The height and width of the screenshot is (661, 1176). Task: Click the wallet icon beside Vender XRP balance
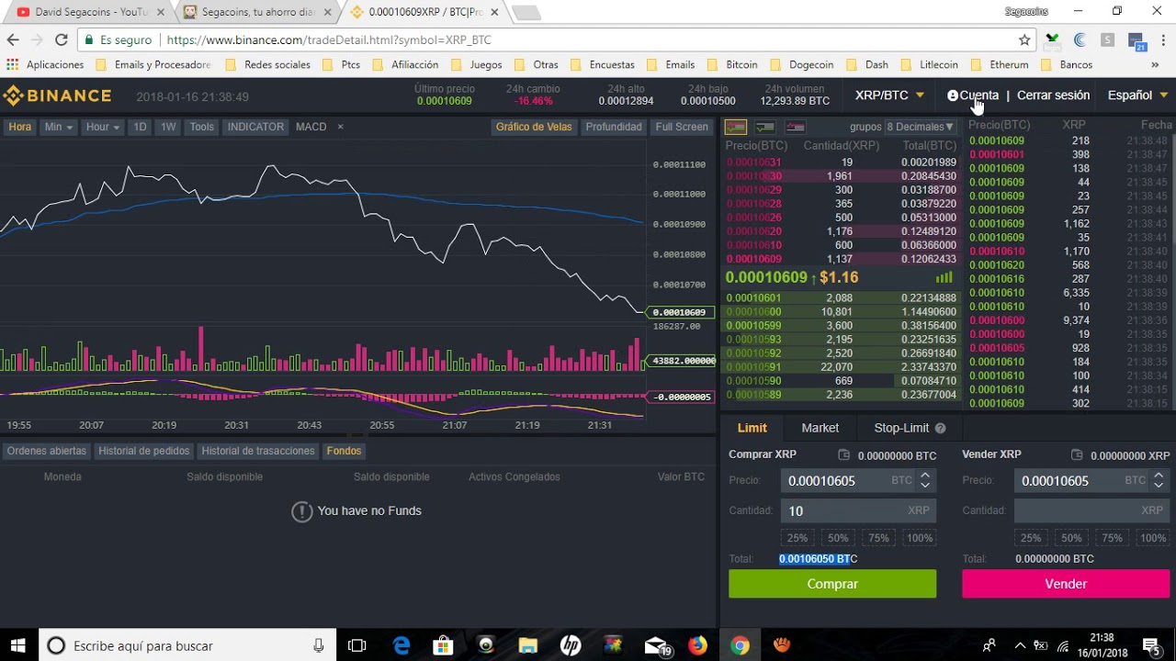[x=1077, y=455]
